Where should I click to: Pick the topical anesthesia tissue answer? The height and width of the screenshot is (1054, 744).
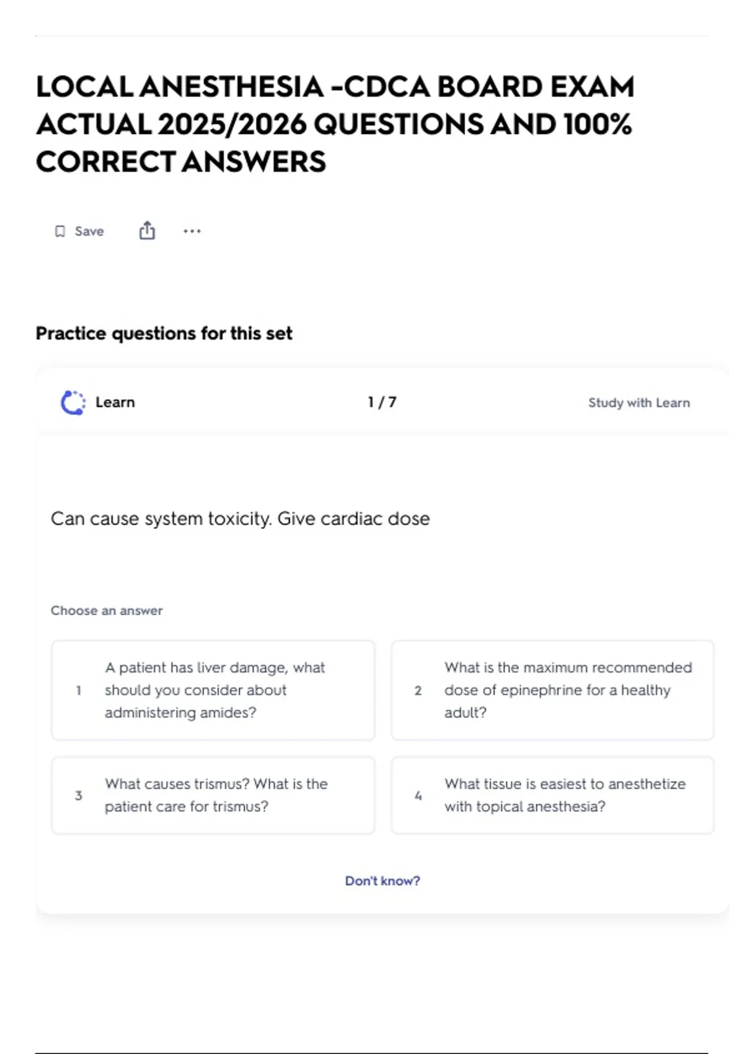point(565,795)
